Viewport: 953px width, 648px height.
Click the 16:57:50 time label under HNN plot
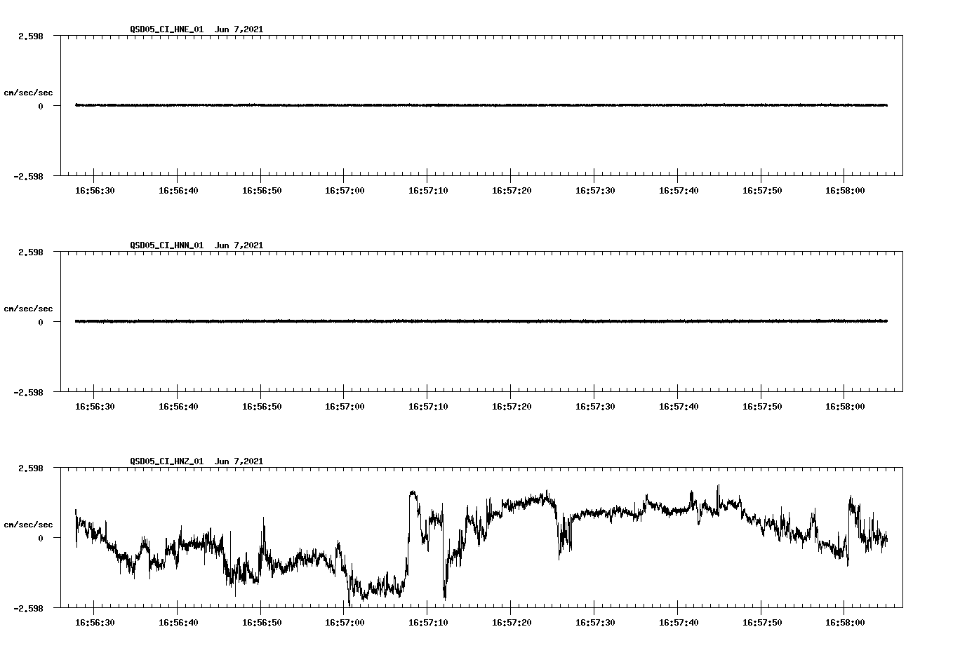tap(762, 407)
